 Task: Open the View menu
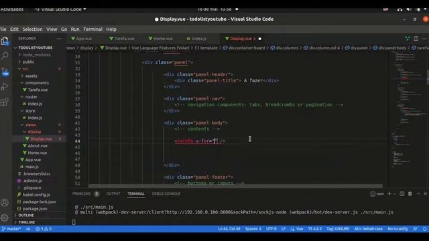[52, 29]
